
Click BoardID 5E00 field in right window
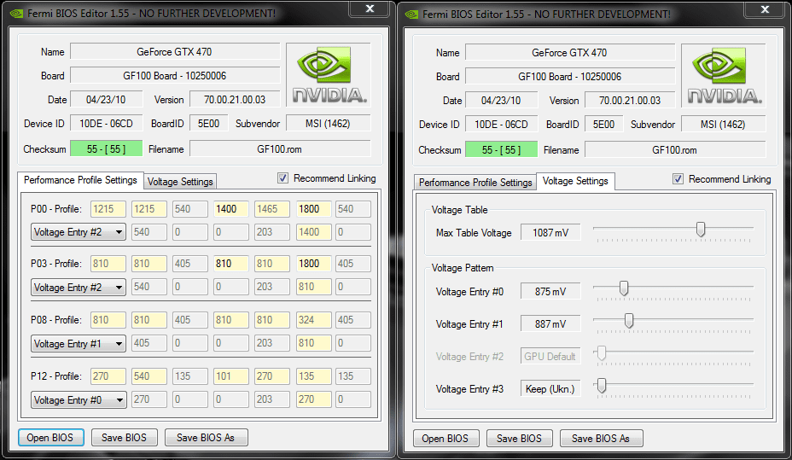[603, 125]
